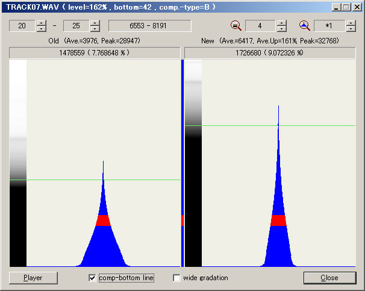Click the Old panel grayscale gradient bar
Image resolution: width=365 pixels, height=291 pixels.
click(18, 163)
